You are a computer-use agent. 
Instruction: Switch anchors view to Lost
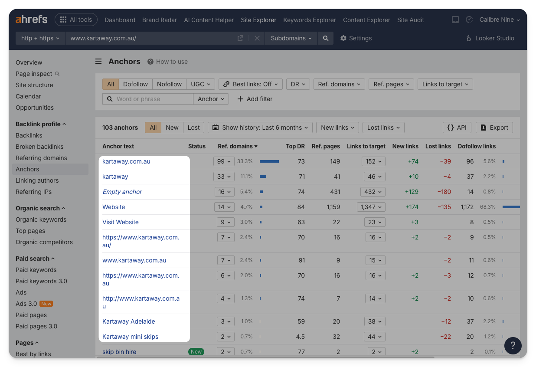coord(193,128)
